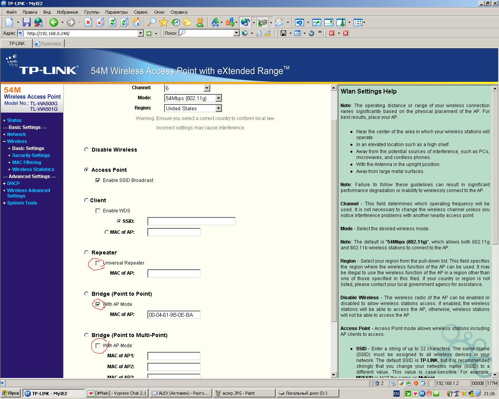Switch to the TP-LINK browser tab

coord(17,44)
